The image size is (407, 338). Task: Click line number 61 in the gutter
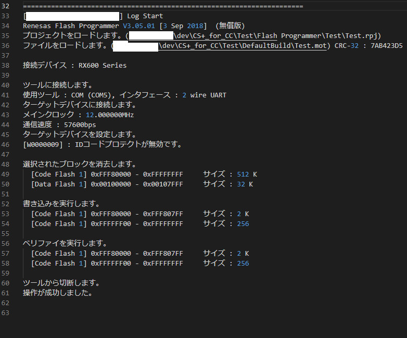pos(5,293)
